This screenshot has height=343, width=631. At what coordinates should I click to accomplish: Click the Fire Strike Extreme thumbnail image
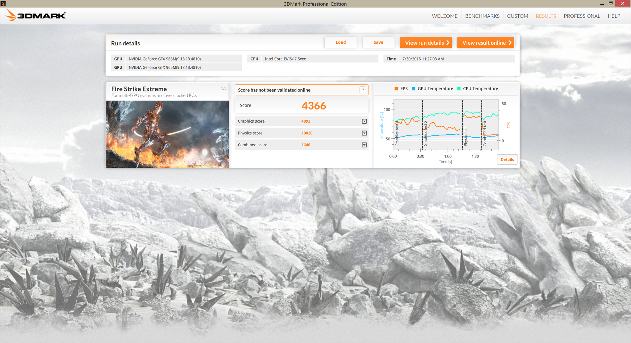click(168, 134)
